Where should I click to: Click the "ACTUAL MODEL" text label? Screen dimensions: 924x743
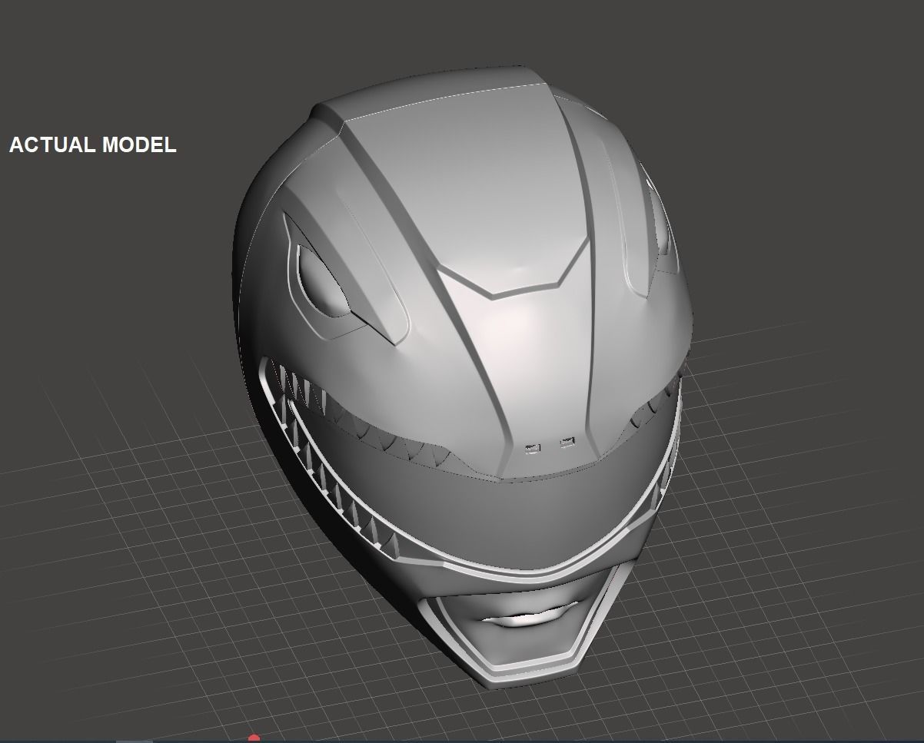(93, 144)
